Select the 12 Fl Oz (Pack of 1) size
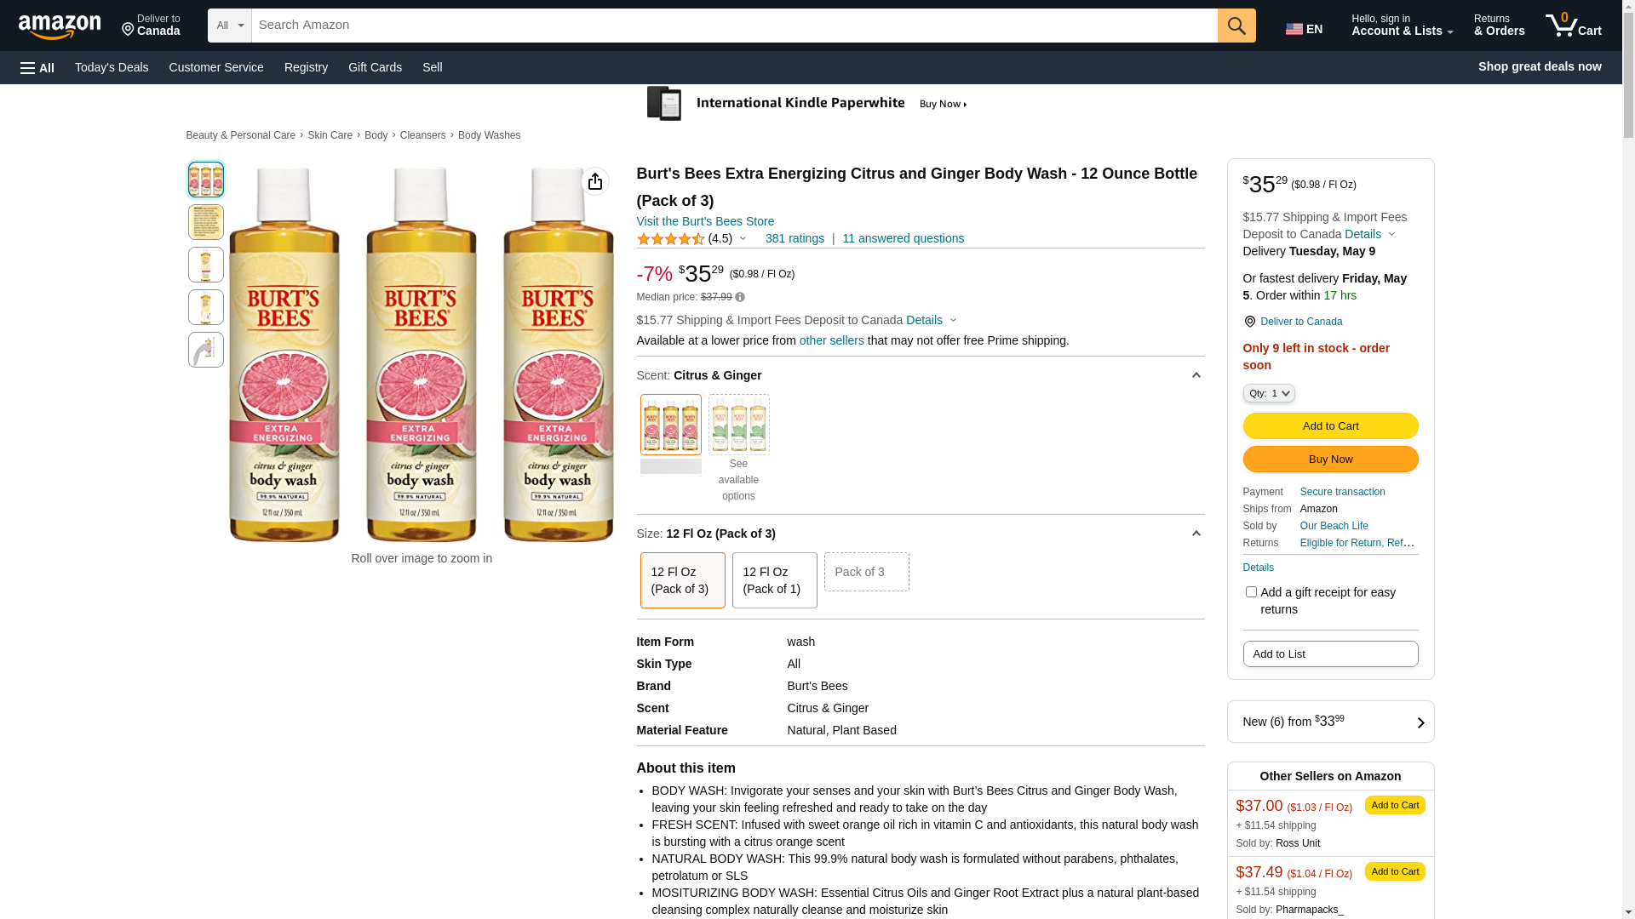 coord(774,580)
